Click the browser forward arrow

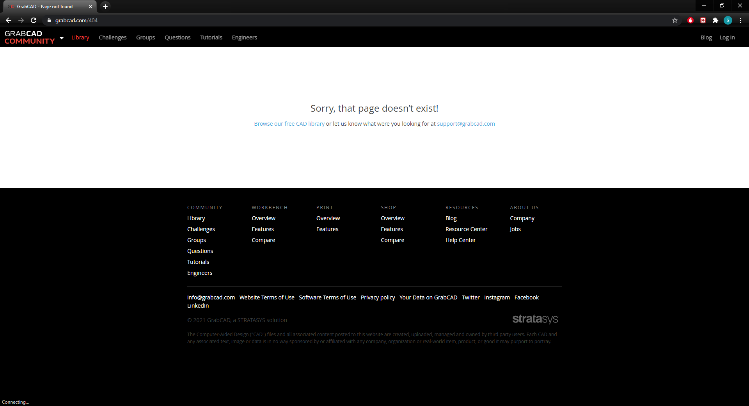click(x=21, y=20)
